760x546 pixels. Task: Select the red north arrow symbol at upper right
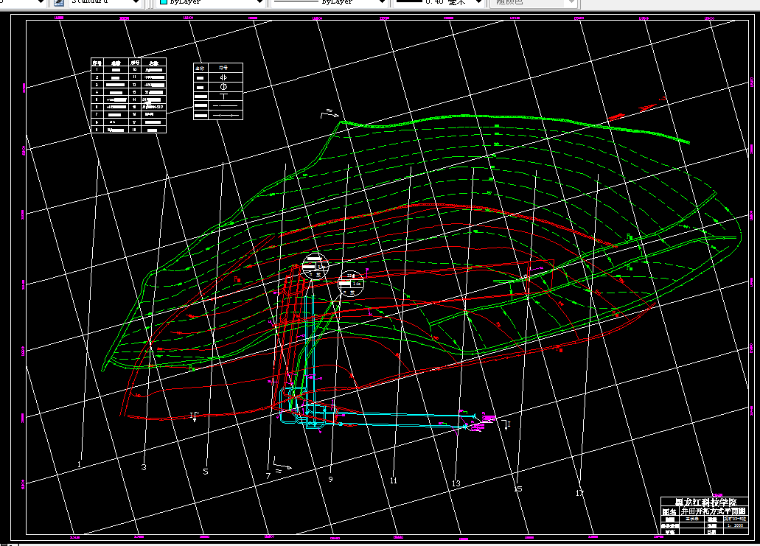tap(638, 108)
